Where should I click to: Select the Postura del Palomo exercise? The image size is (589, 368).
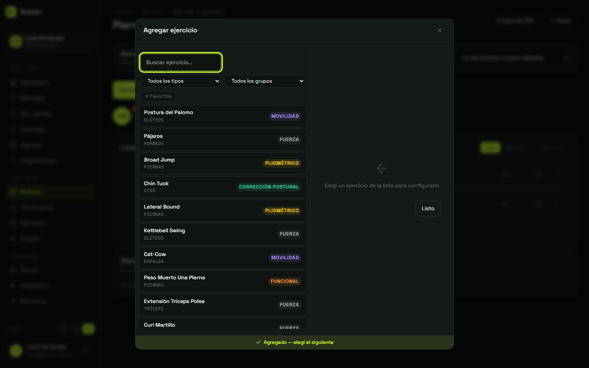(223, 116)
